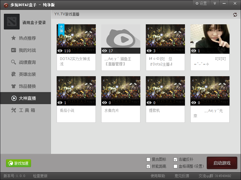Click the eye viewer icon showing 110

(60, 51)
